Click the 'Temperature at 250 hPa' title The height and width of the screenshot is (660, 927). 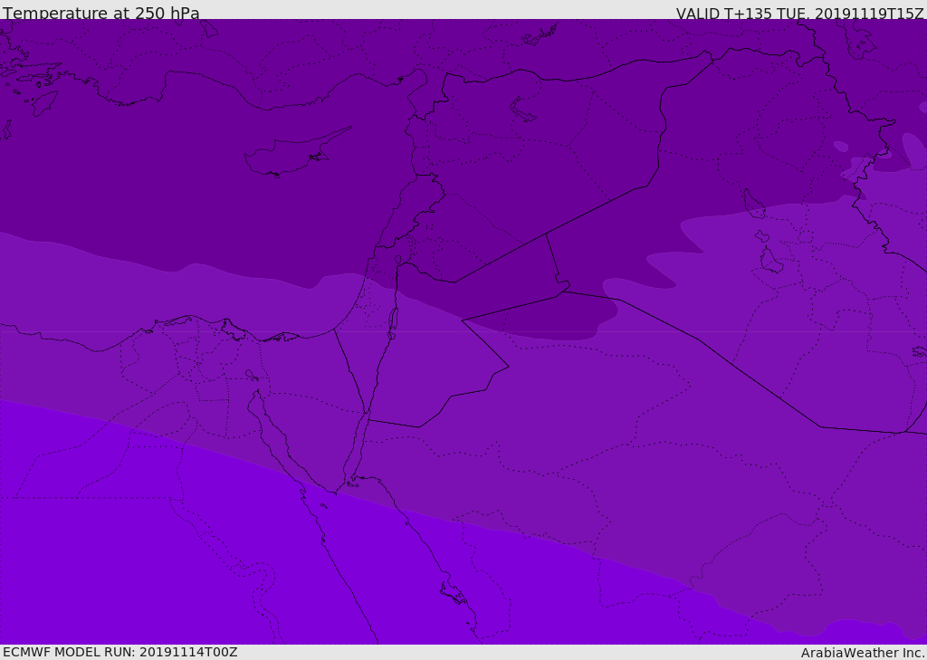(x=101, y=13)
